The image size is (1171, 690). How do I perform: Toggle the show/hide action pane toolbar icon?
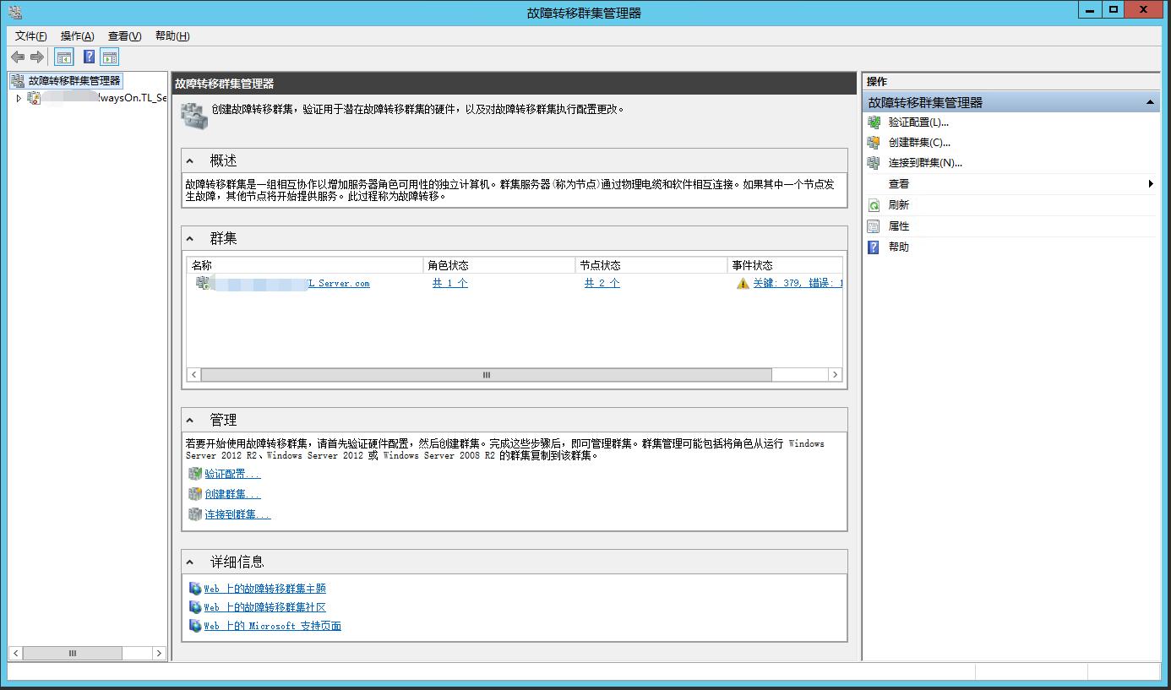(109, 57)
